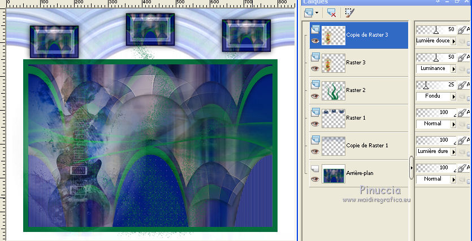Click opacity slider of Raster 3 layer
This screenshot has height=241, width=472.
pos(436,57)
